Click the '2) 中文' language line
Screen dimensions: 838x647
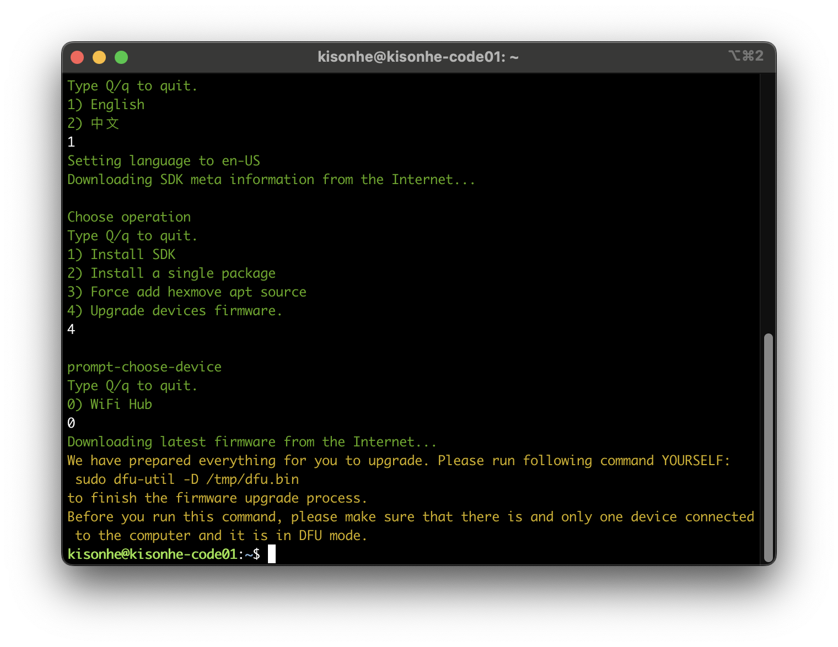[93, 123]
